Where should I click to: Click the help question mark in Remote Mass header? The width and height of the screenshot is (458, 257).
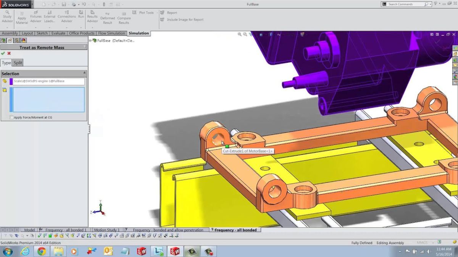pos(84,47)
